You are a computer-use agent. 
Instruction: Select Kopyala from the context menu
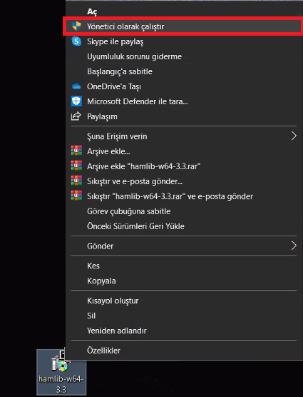[101, 281]
